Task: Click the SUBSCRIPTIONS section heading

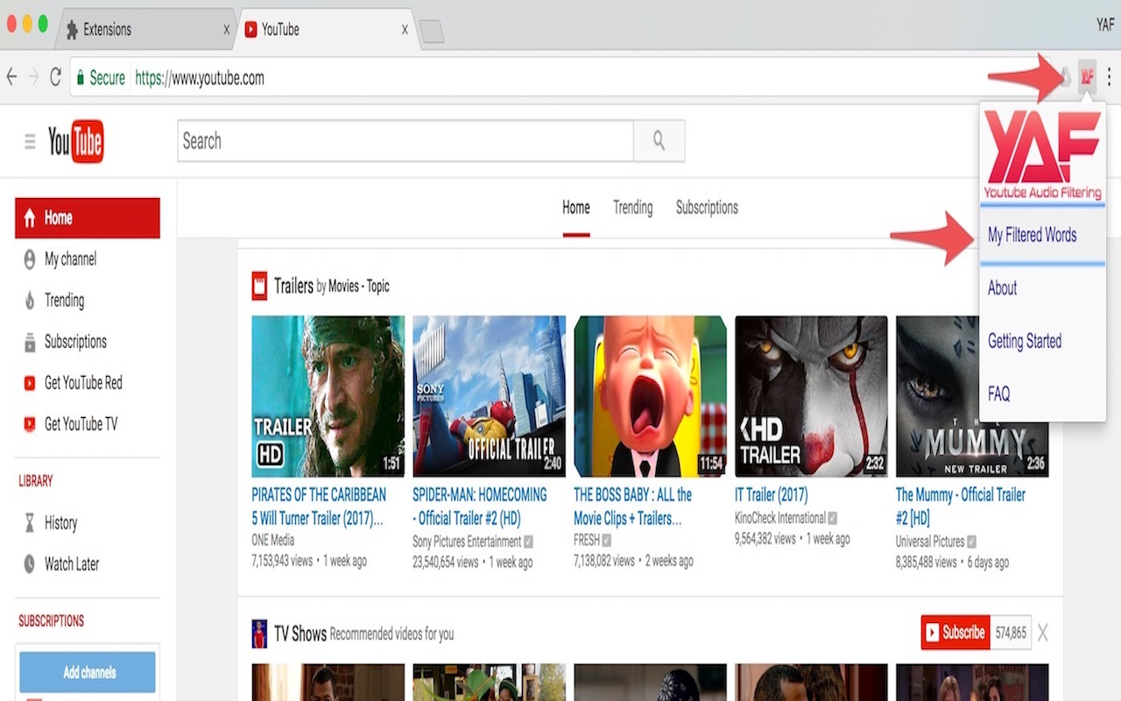Action: pos(52,621)
